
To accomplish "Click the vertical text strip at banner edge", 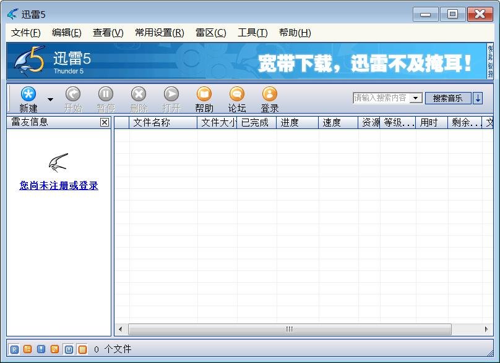I will click(x=490, y=61).
